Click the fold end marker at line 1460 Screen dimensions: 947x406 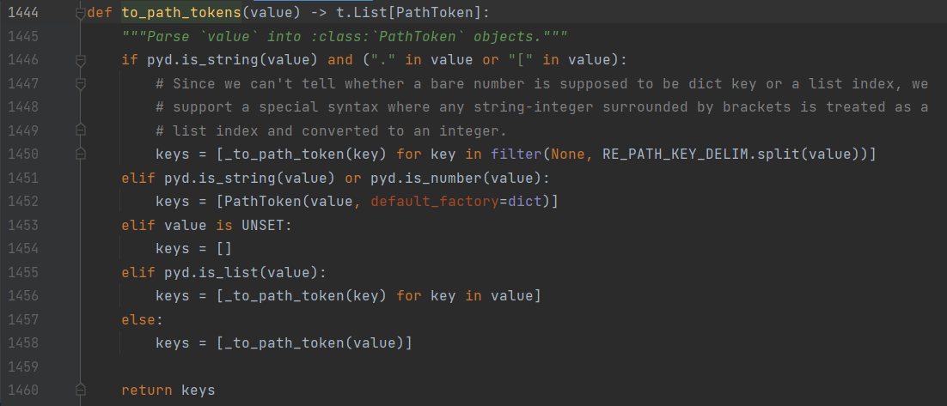click(x=80, y=391)
